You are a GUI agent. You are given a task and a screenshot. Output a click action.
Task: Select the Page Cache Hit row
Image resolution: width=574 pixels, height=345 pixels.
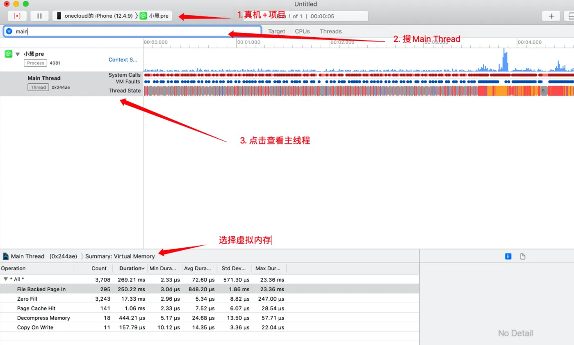coord(210,308)
